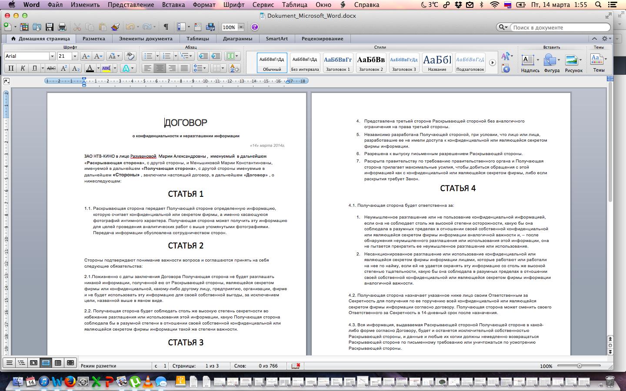Image resolution: width=626 pixels, height=391 pixels.
Task: Apply the Заголовок 1 style
Action: [338, 63]
